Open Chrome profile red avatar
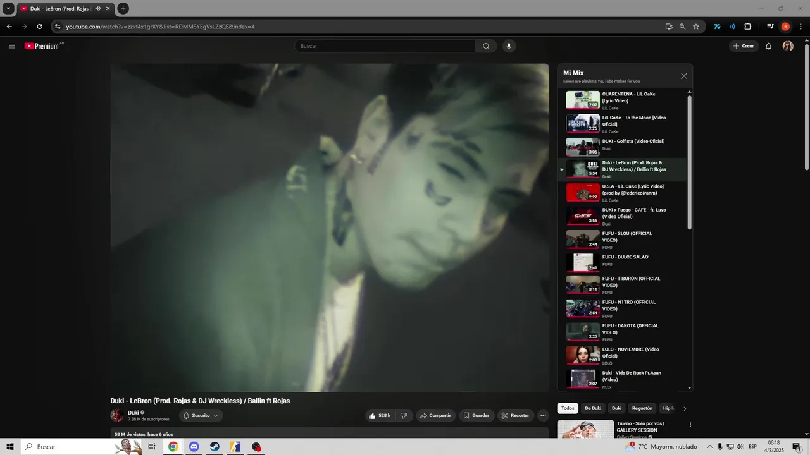Image resolution: width=810 pixels, height=455 pixels. (x=785, y=27)
